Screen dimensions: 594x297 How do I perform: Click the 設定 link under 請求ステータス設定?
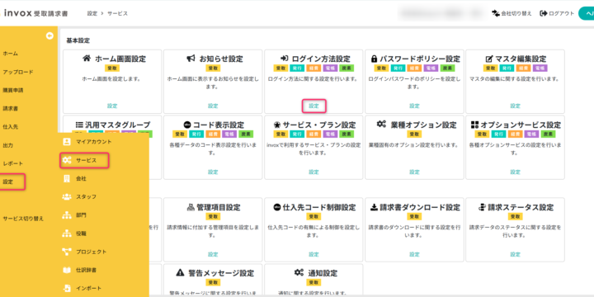tap(515, 255)
